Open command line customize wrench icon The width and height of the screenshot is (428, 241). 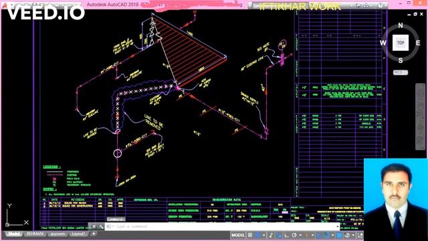[x=101, y=226]
